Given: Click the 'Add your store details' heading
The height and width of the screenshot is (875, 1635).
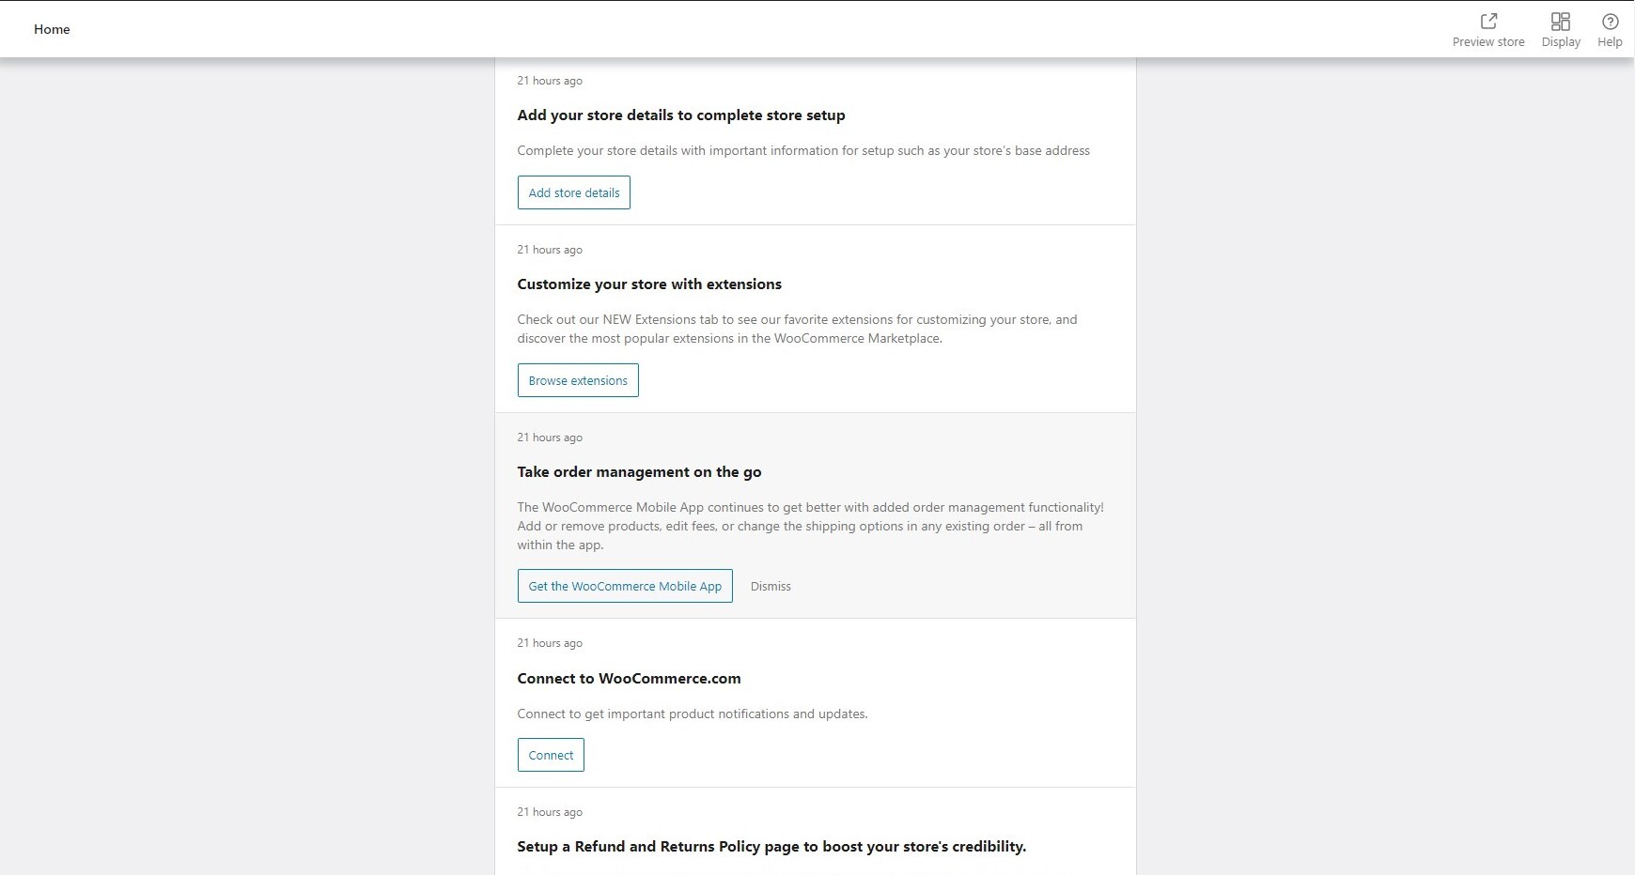Looking at the screenshot, I should tap(680, 115).
